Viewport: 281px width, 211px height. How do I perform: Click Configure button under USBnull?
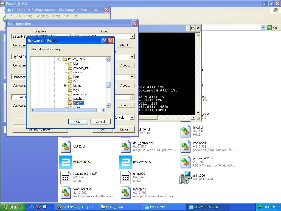19,105
